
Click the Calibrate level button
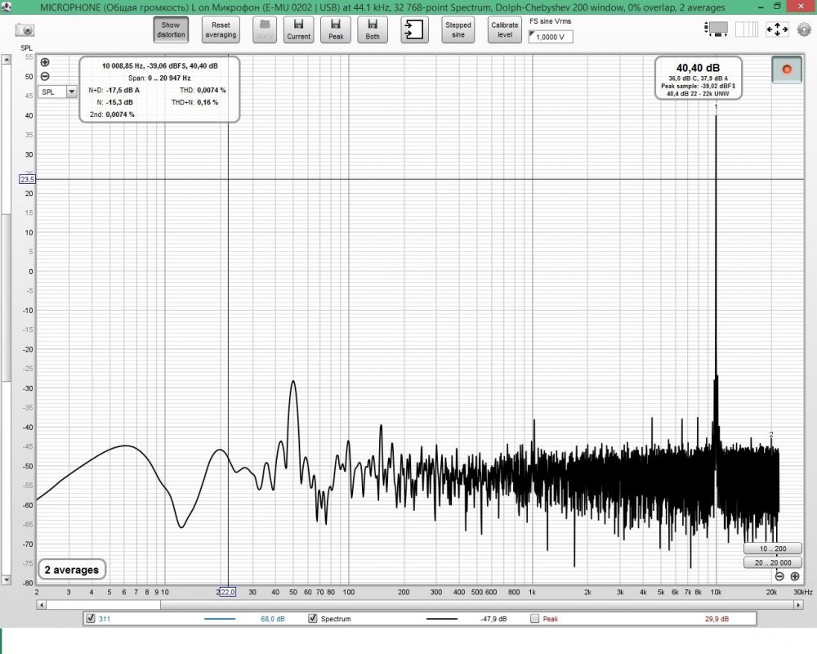(504, 29)
